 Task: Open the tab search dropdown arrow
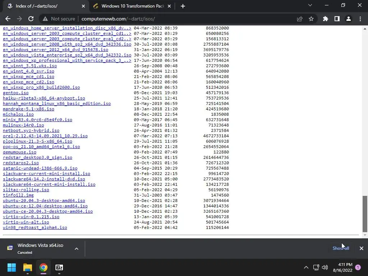[x=310, y=5]
